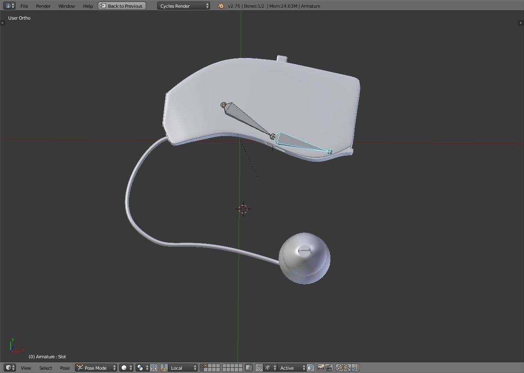The width and height of the screenshot is (524, 373).
Task: Open the Cycles Render engine dropdown
Action: click(183, 6)
